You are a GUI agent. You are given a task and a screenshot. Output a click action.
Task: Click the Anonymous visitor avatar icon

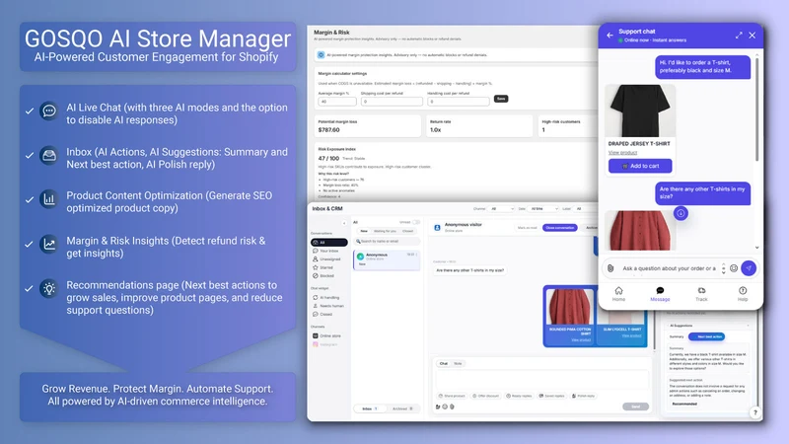coord(437,228)
